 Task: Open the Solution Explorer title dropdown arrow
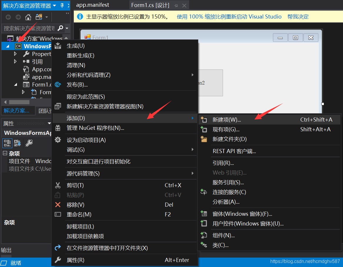coord(54,6)
